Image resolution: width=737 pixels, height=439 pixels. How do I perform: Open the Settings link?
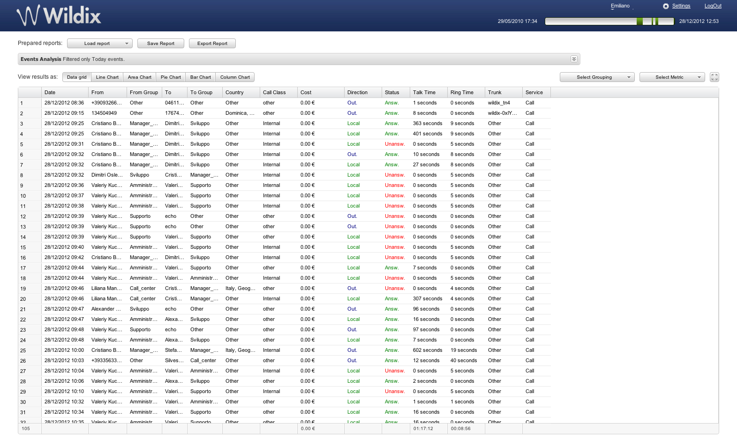(x=681, y=6)
